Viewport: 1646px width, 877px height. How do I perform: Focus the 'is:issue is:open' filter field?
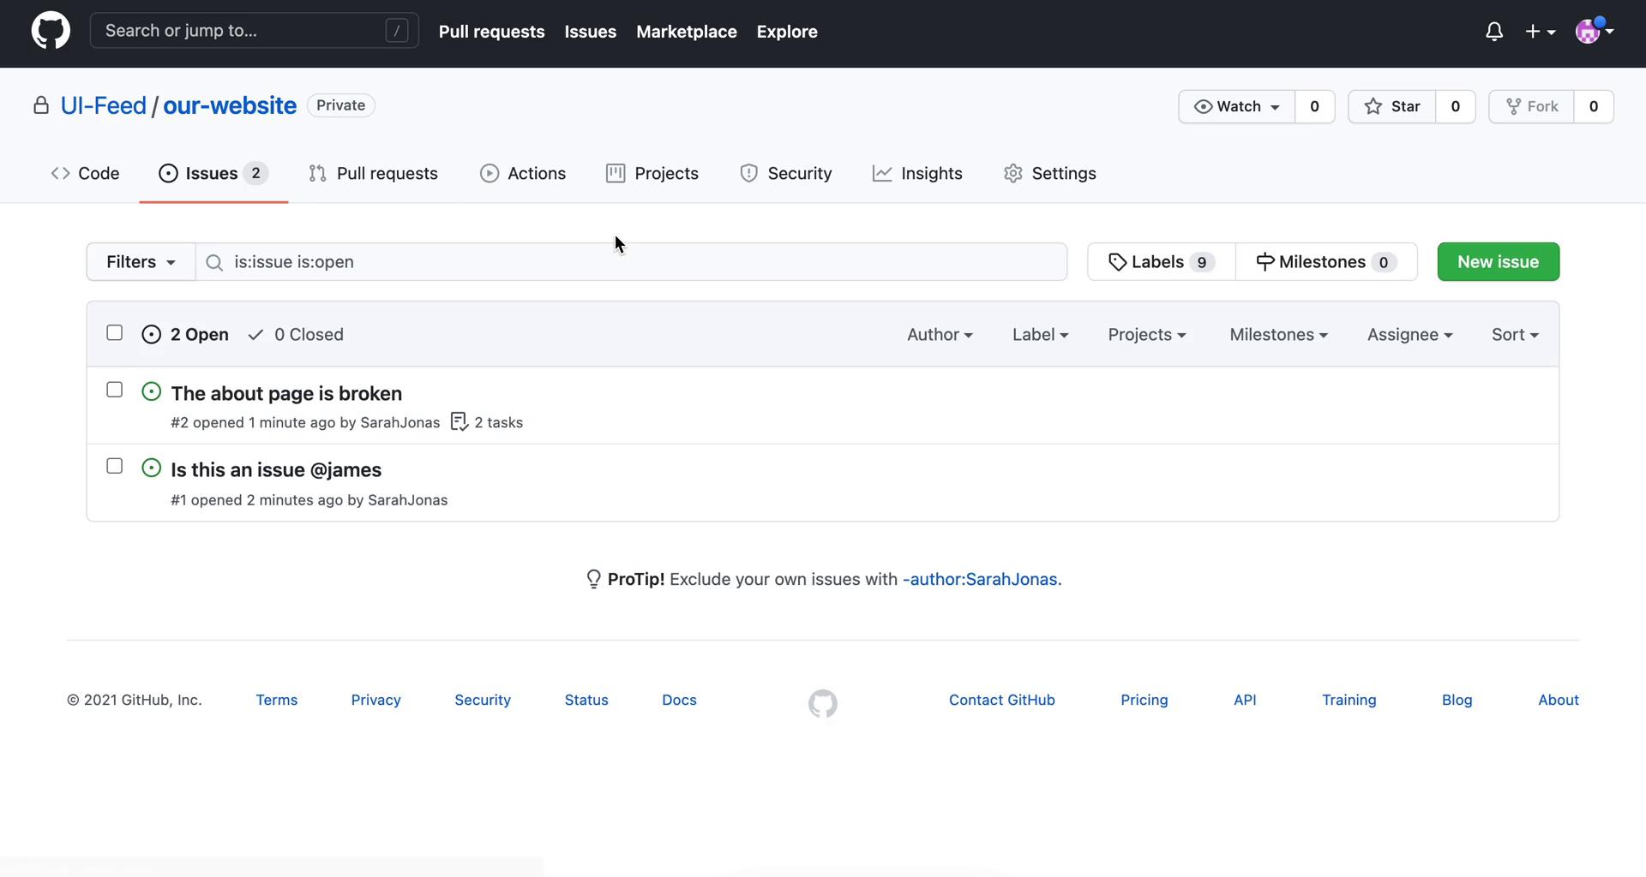click(632, 262)
